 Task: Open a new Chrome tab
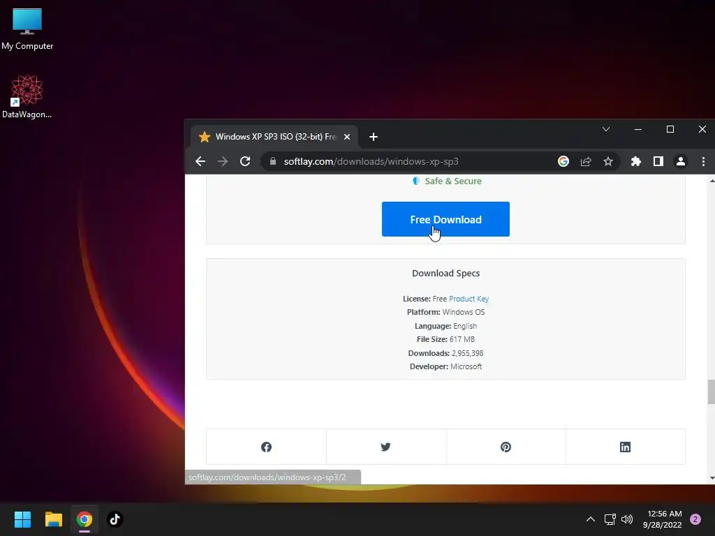(374, 137)
